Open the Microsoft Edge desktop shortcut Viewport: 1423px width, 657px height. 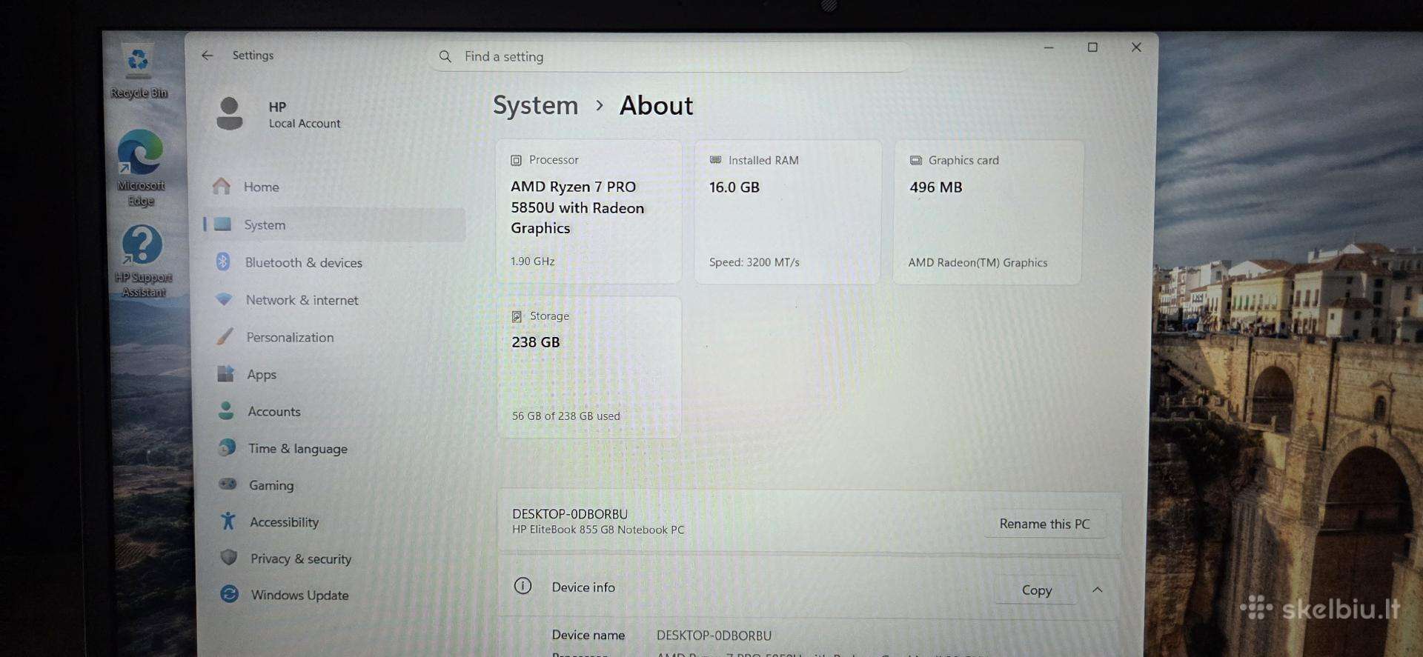click(140, 167)
